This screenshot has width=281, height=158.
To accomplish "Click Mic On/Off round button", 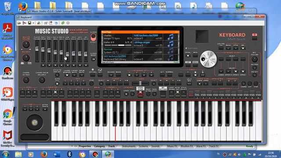I will (255, 75).
